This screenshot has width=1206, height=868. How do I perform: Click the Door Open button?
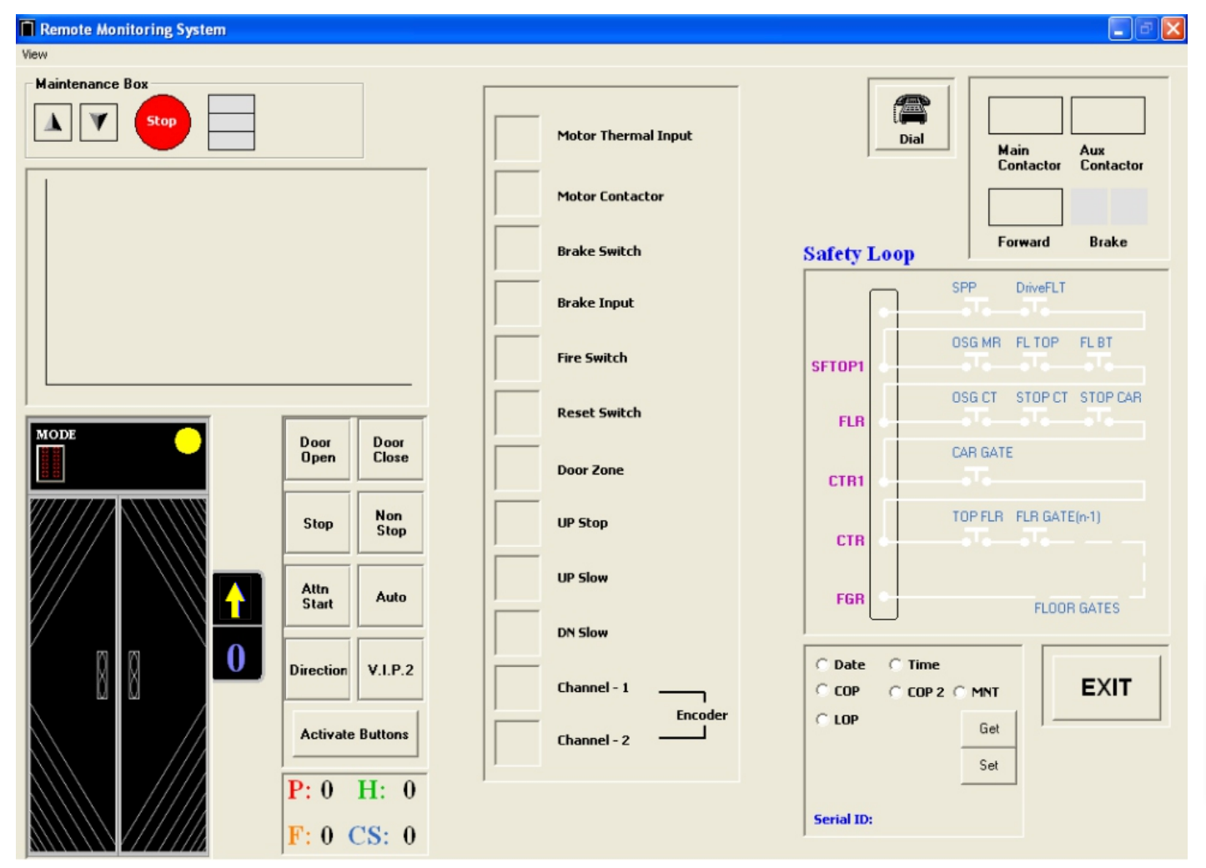[318, 450]
